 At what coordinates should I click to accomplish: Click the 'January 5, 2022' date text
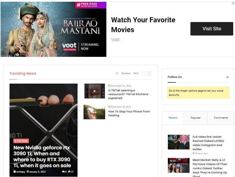37,172
